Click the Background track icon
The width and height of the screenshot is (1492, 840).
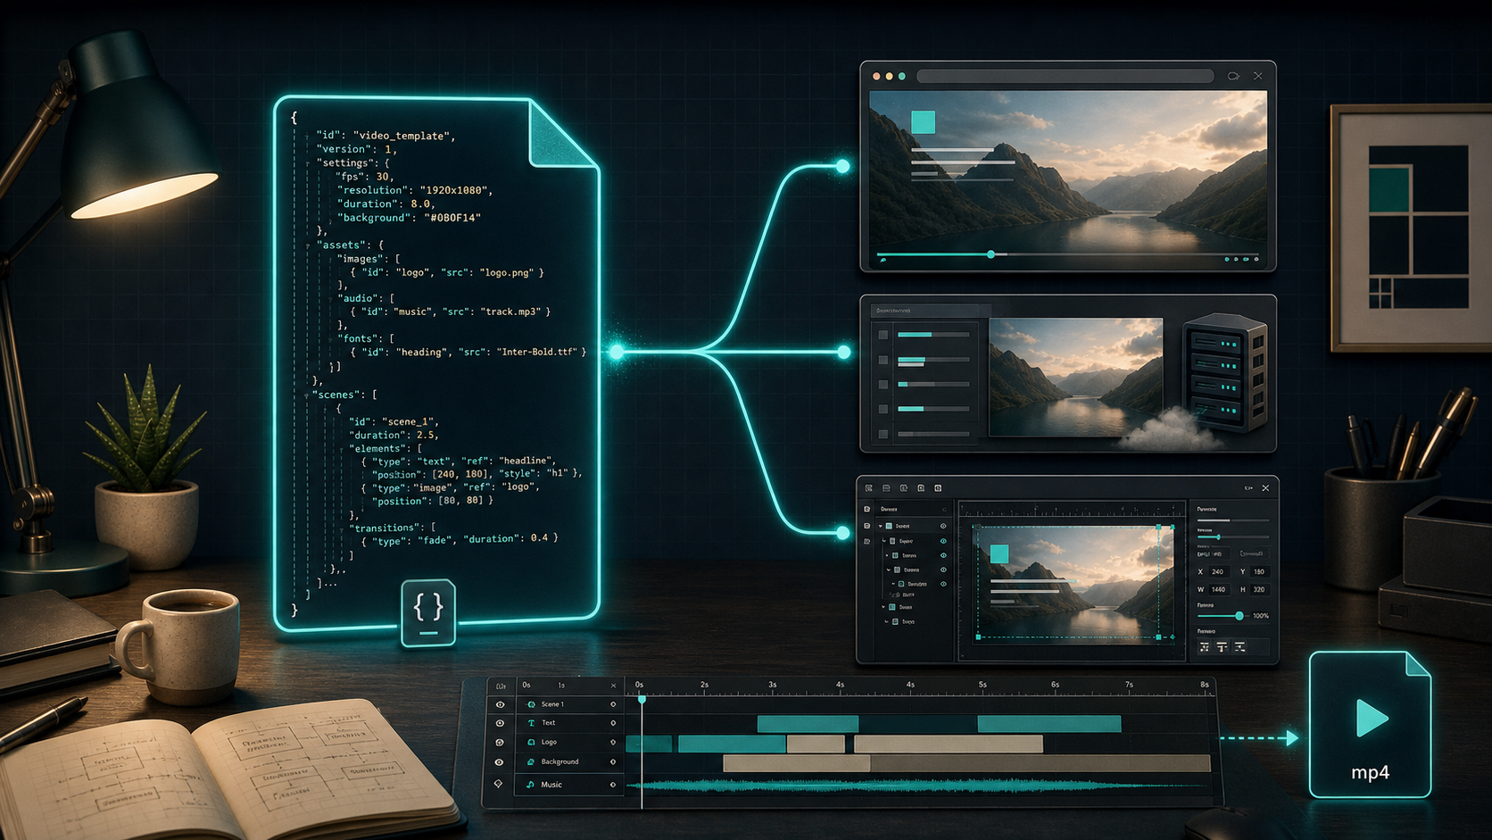[532, 761]
